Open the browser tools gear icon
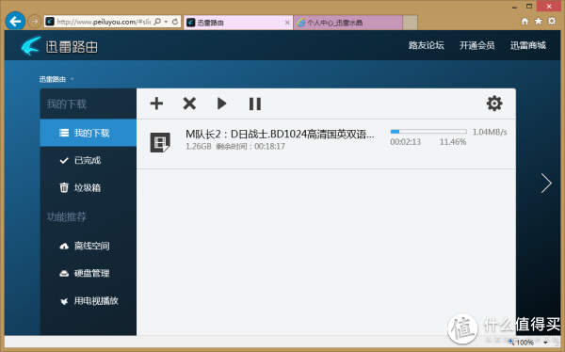 (552, 21)
